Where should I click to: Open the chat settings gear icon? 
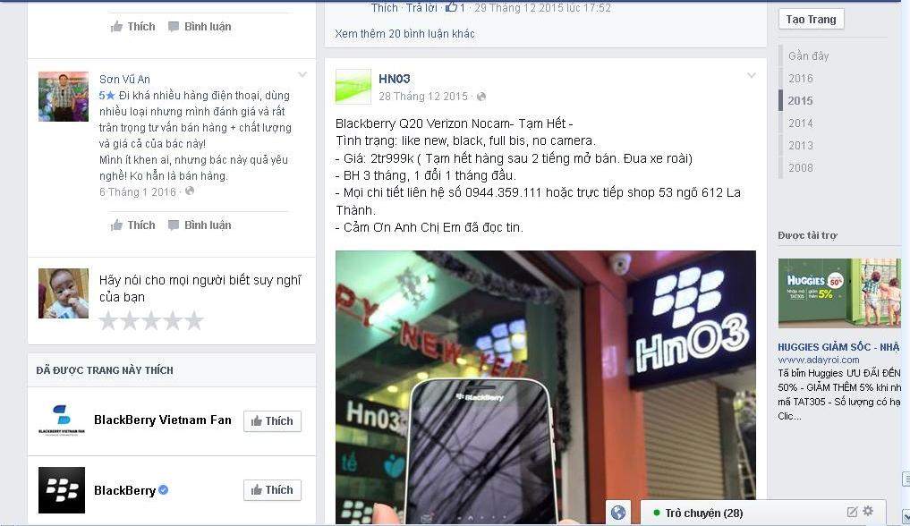(x=868, y=511)
